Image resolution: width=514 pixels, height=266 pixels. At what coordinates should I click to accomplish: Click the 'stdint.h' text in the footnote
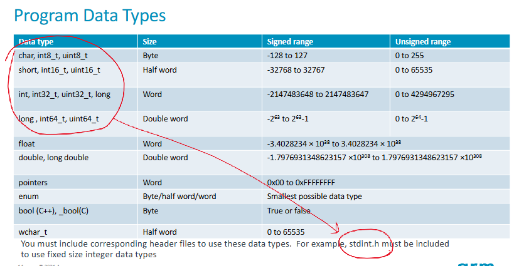[364, 243]
